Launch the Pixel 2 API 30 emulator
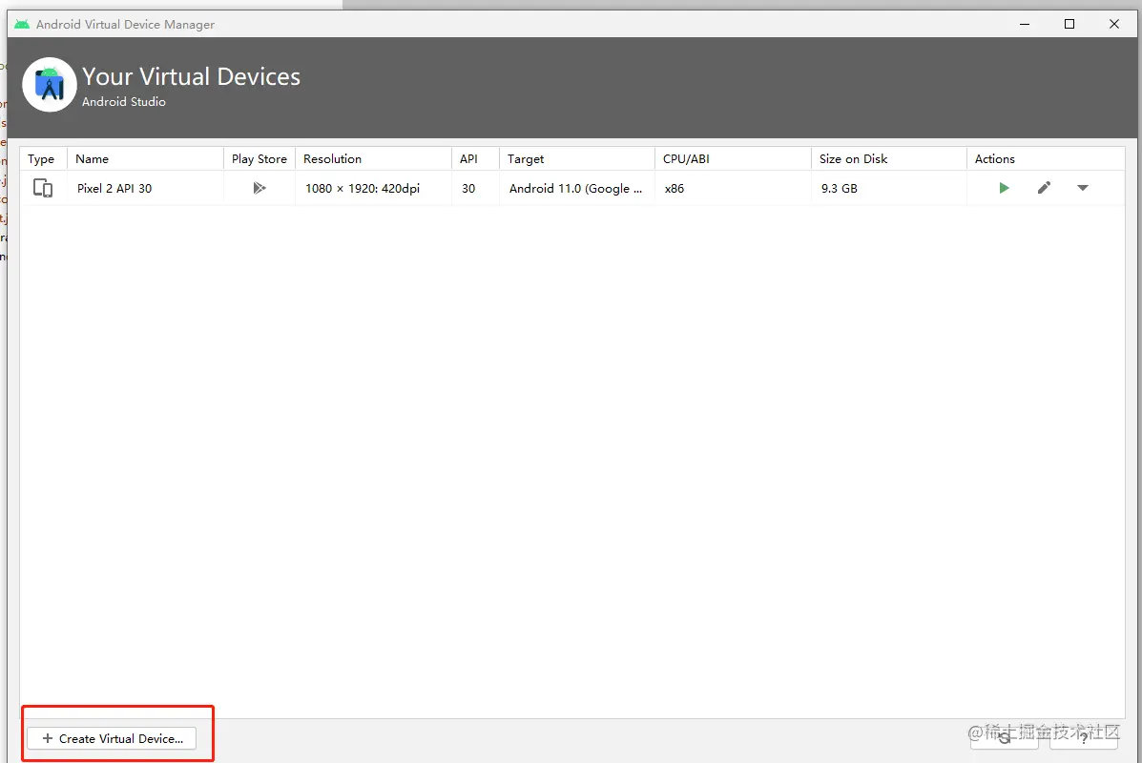Screen dimensions: 1142x763 pyautogui.click(x=1004, y=188)
